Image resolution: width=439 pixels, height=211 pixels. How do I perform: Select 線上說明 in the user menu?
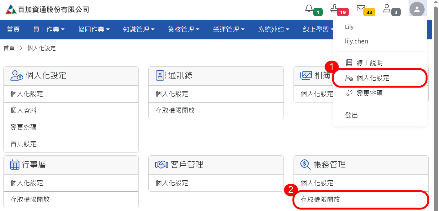point(380,63)
